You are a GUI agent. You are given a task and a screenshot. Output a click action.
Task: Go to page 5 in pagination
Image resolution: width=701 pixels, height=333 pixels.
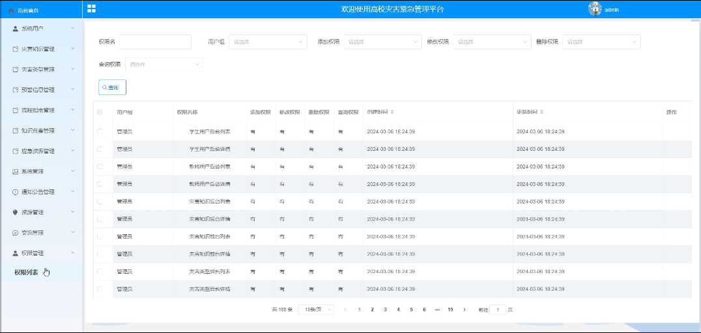point(411,310)
